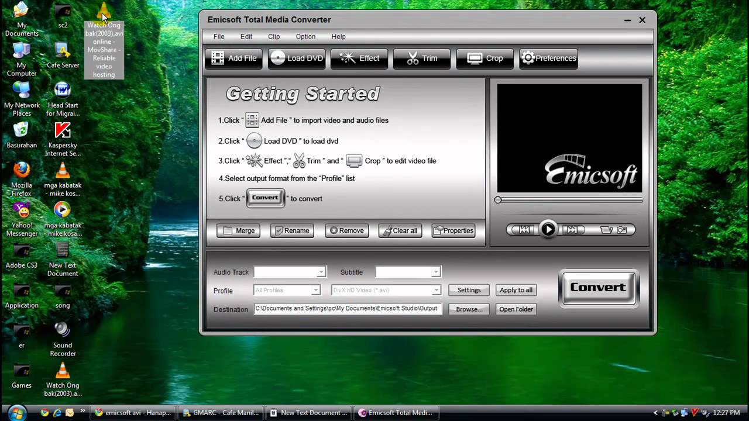Take a snapshot with the camera icon

point(622,230)
